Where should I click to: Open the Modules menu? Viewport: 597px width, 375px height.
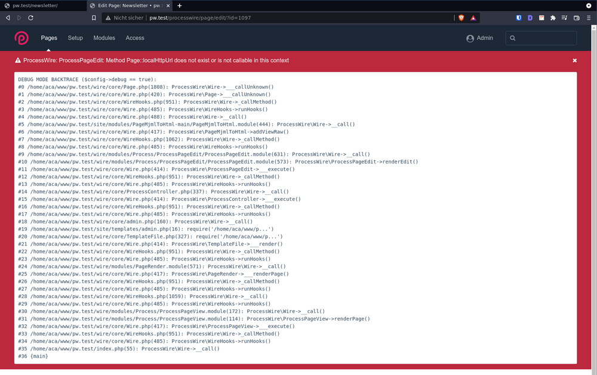point(104,38)
